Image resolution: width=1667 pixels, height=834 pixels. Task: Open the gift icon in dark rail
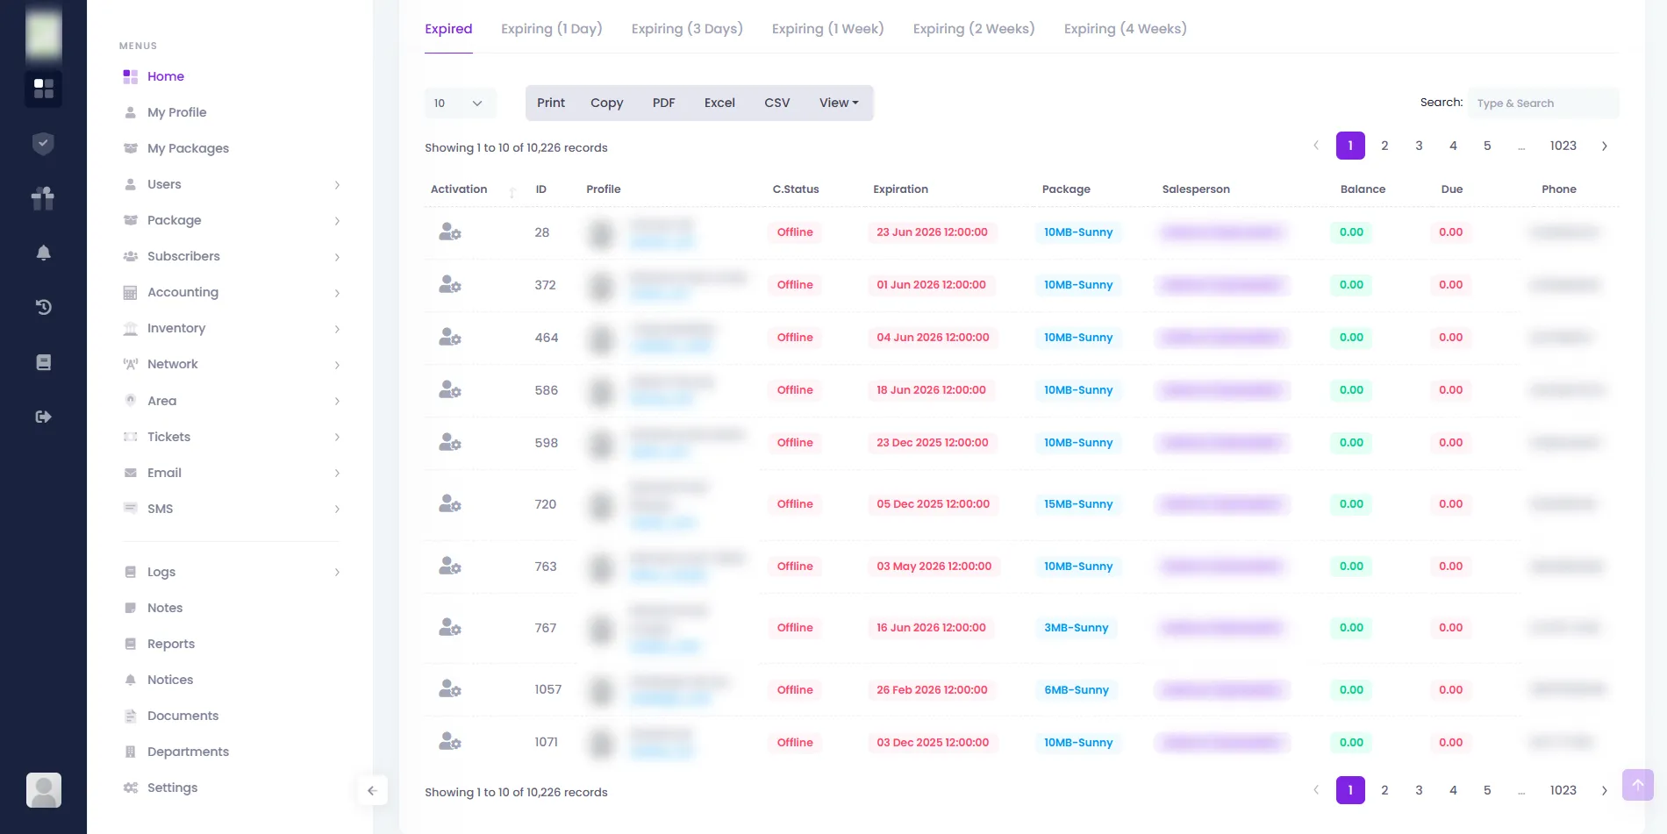[x=43, y=198]
